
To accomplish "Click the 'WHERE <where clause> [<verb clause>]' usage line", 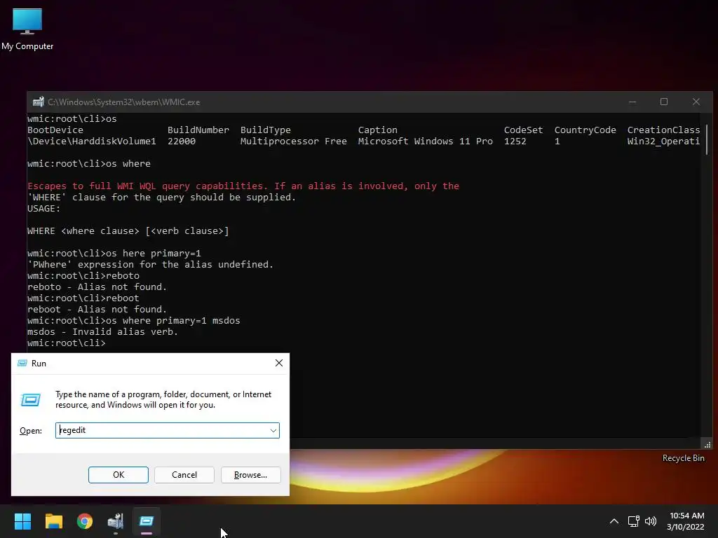I will pos(128,230).
